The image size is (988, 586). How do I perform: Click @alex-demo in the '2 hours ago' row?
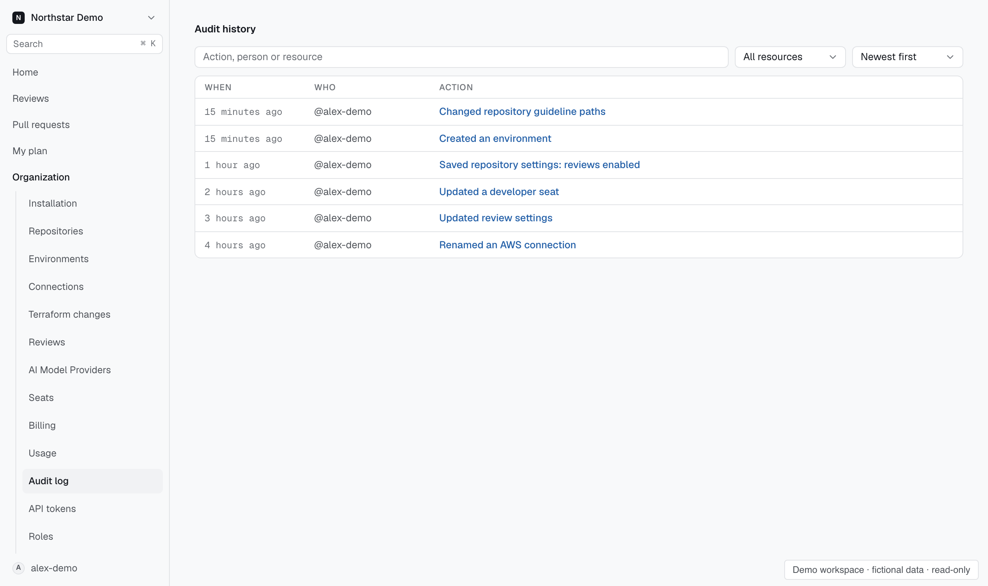(343, 192)
